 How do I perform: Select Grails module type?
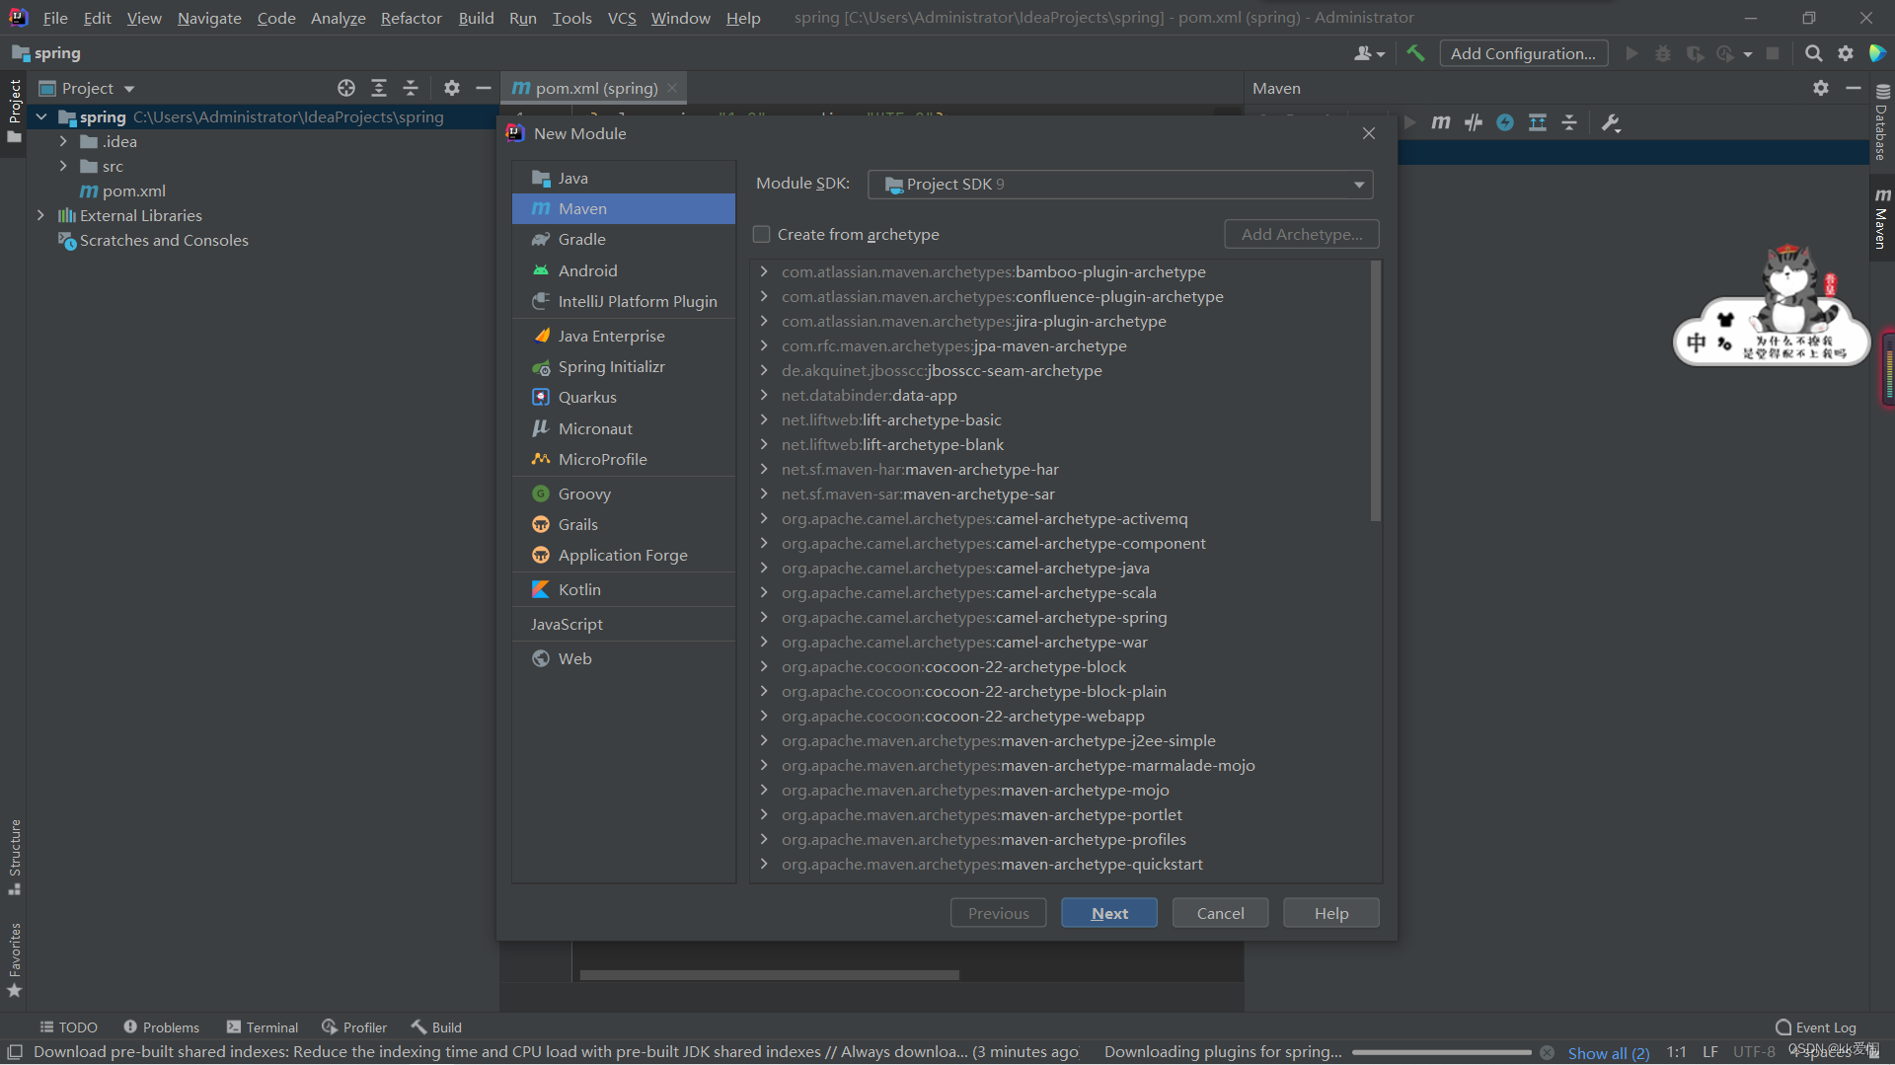coord(623,524)
